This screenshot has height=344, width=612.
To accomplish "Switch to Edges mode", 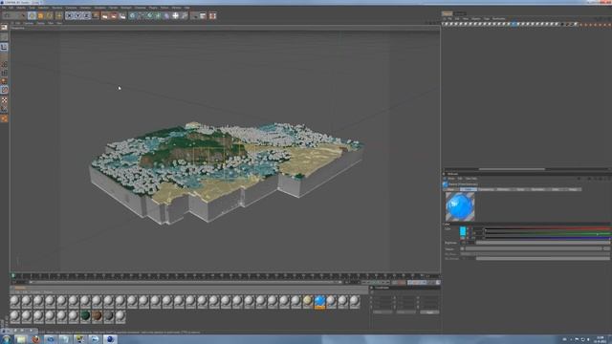I will (4, 73).
